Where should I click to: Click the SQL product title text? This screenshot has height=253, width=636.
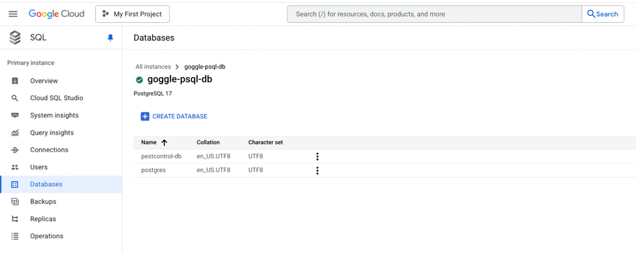(38, 38)
